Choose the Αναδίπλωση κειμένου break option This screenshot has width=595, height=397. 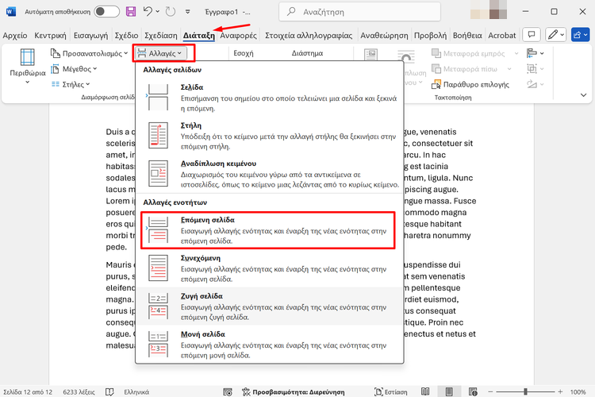tap(270, 174)
